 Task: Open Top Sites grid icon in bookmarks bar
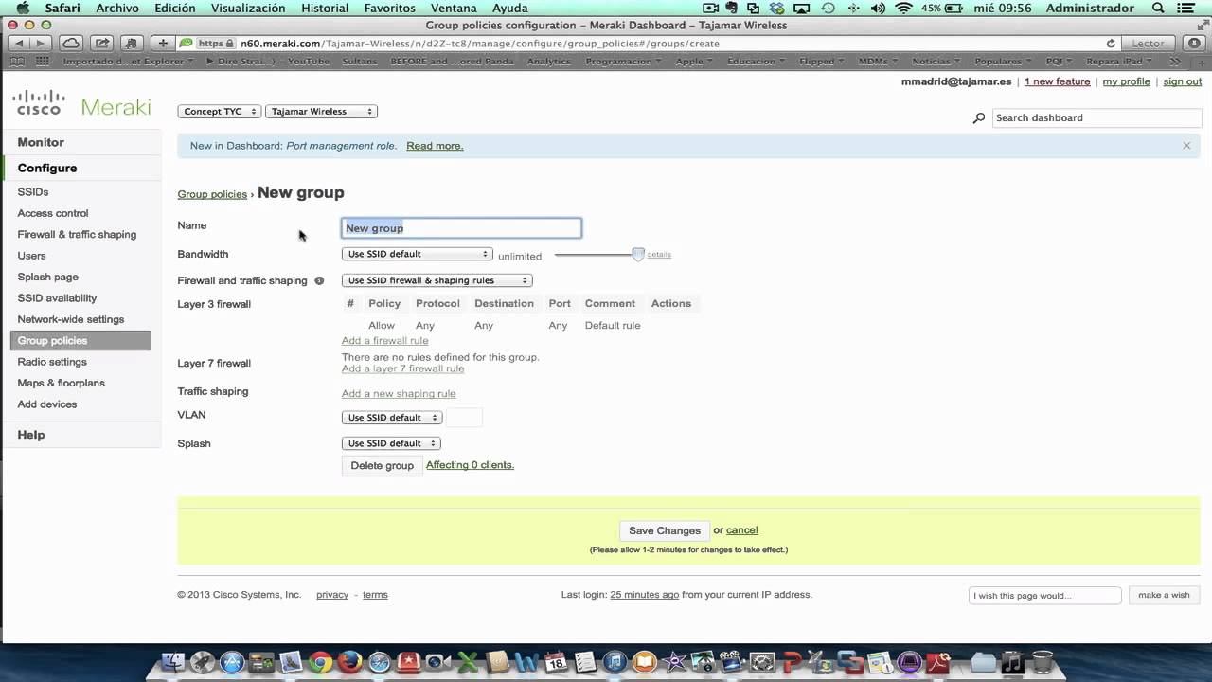42,61
